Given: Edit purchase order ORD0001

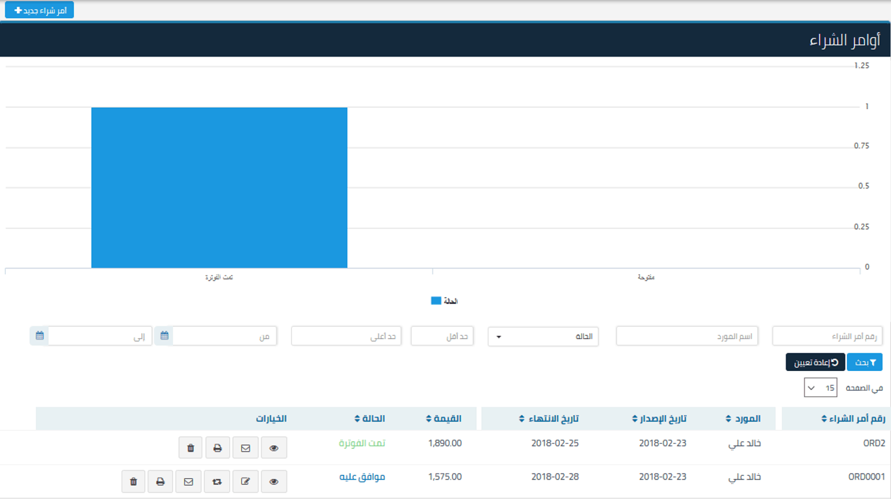Looking at the screenshot, I should (x=245, y=481).
